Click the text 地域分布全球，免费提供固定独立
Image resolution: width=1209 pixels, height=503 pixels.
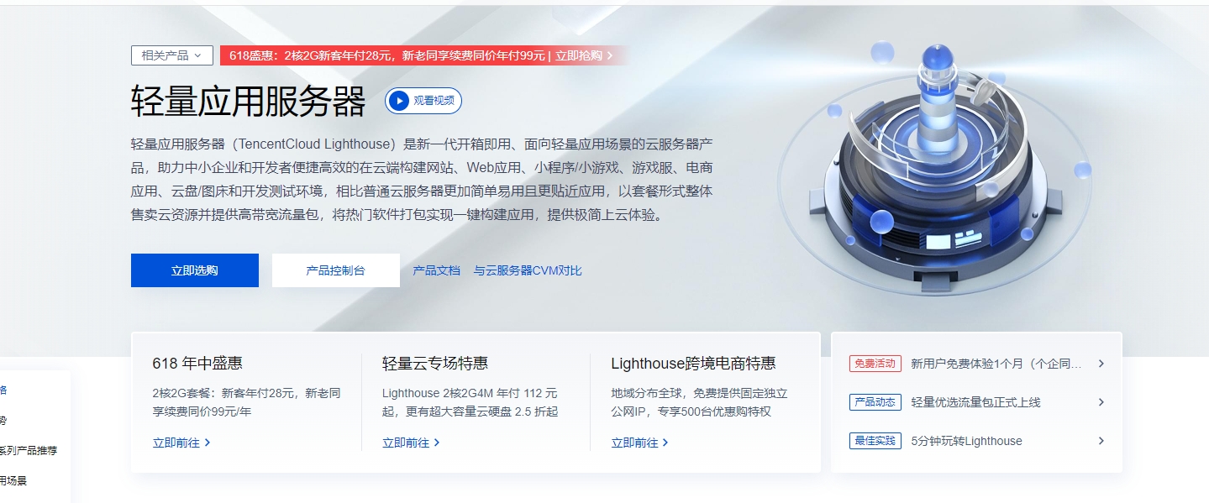click(699, 393)
